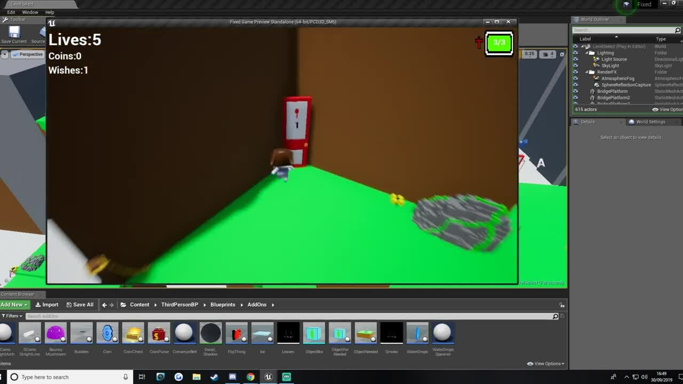
Task: Select the Bouncy Mushroom asset thumbnail
Action: (55, 333)
